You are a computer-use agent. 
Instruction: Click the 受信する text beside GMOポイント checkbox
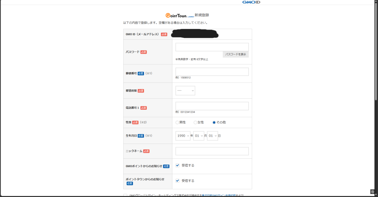point(188,165)
